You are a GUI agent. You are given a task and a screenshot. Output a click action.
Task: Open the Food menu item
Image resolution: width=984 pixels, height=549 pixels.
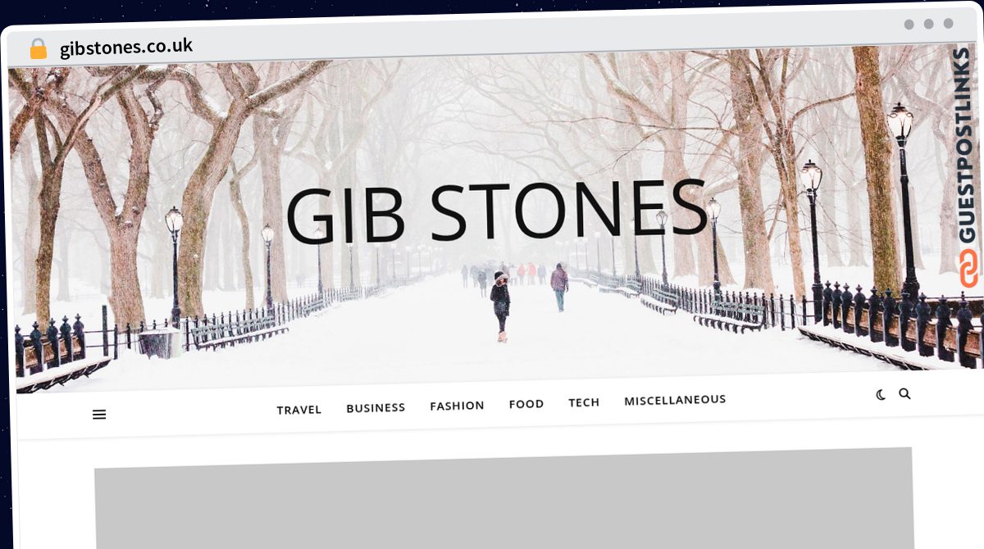click(x=526, y=404)
